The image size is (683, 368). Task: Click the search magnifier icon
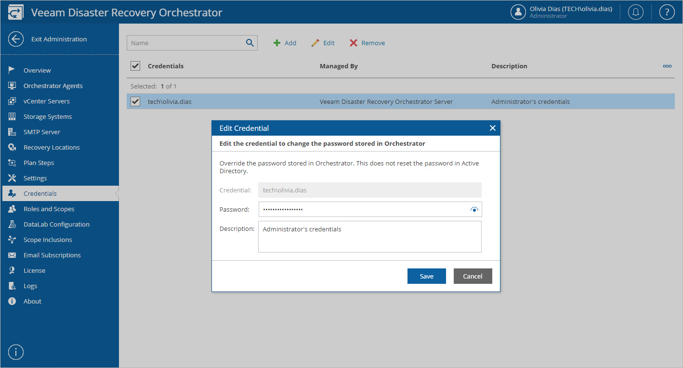tap(250, 43)
